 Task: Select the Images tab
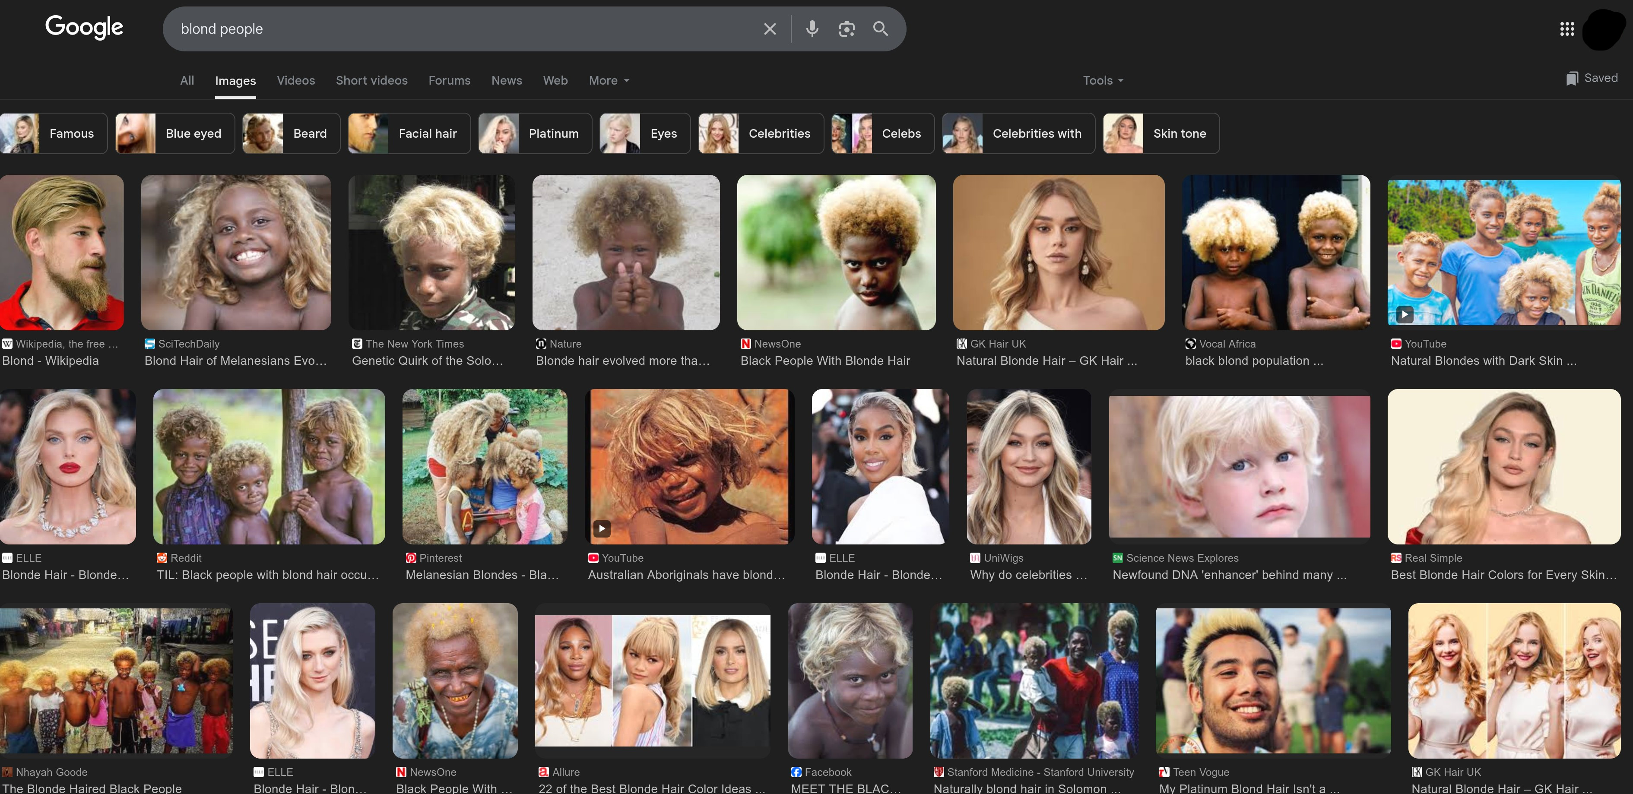click(x=235, y=80)
